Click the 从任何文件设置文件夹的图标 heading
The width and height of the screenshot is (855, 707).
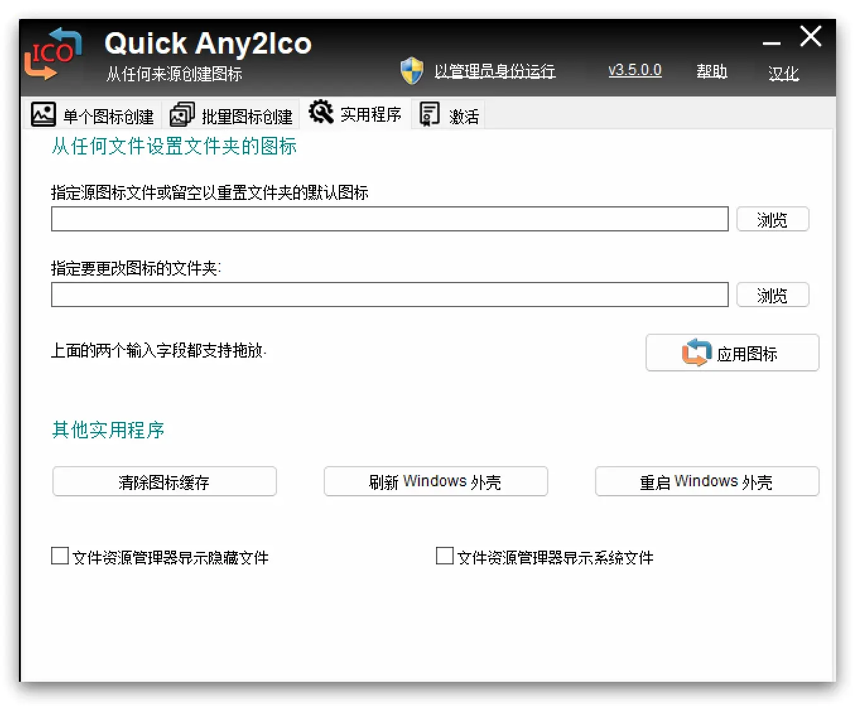174,146
